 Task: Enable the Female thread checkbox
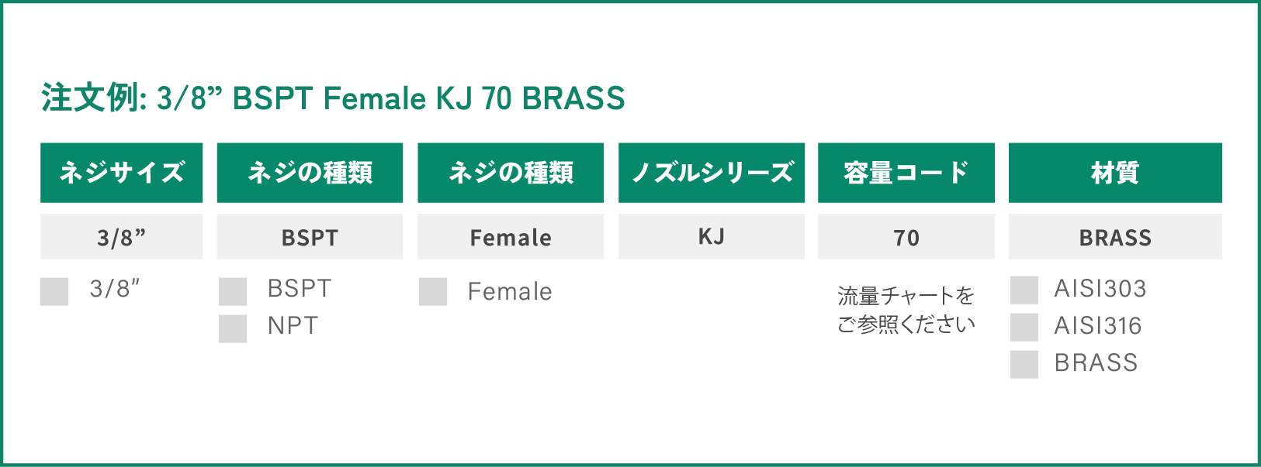click(433, 292)
